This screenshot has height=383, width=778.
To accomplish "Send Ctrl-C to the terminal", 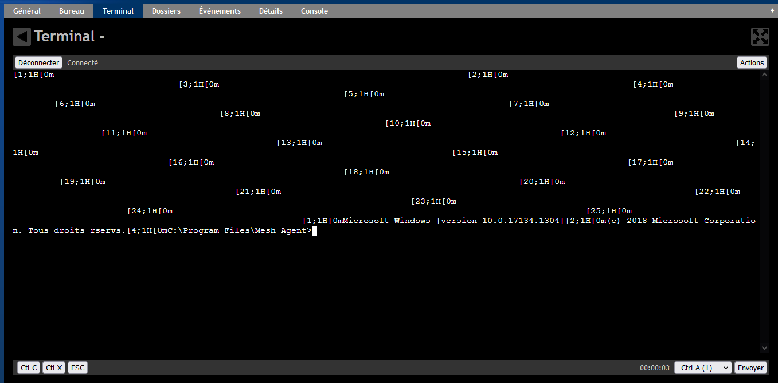I will 28,368.
